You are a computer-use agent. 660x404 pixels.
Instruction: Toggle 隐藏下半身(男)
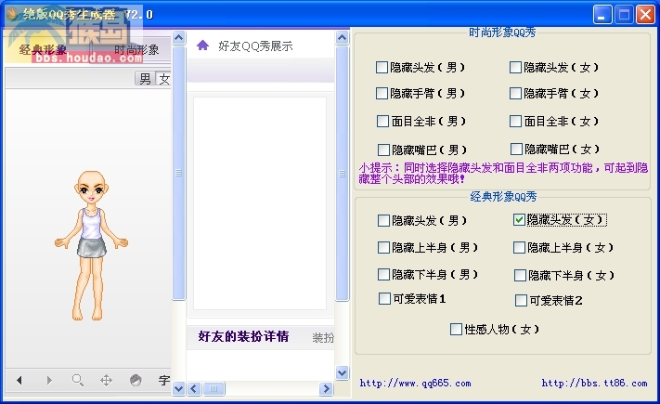[383, 275]
